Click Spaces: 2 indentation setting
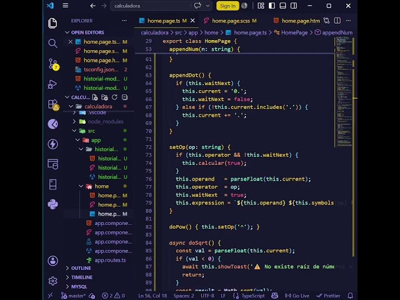 click(184, 296)
